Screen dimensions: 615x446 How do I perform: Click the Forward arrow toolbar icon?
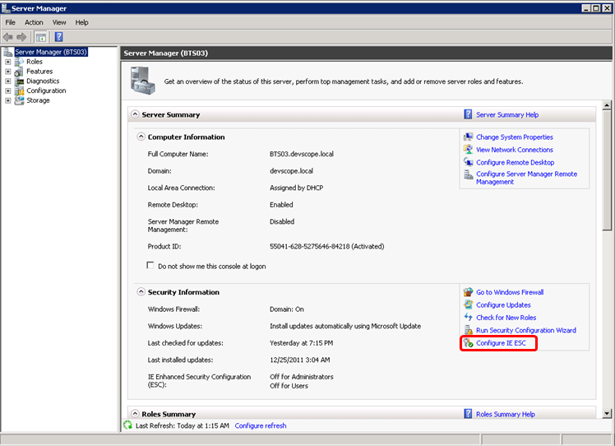[21, 37]
